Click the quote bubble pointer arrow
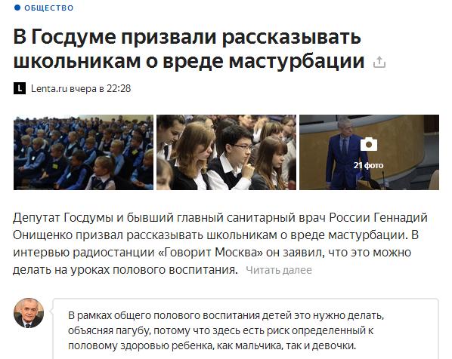Screen dimensions: 452x359 51,311
